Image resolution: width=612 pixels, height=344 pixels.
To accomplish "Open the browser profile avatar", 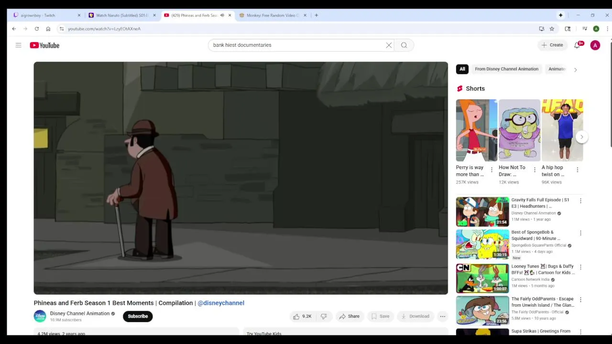I will [596, 29].
